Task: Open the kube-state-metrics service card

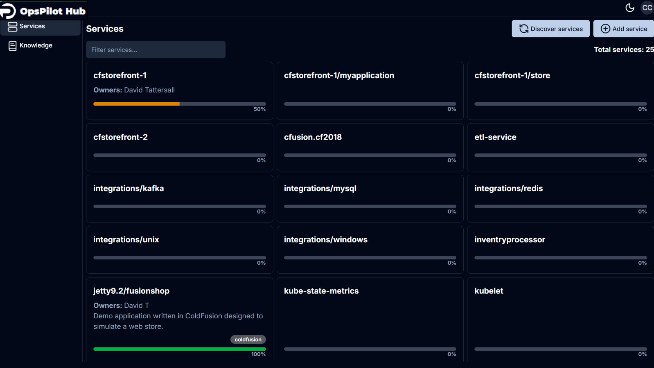Action: (370, 320)
